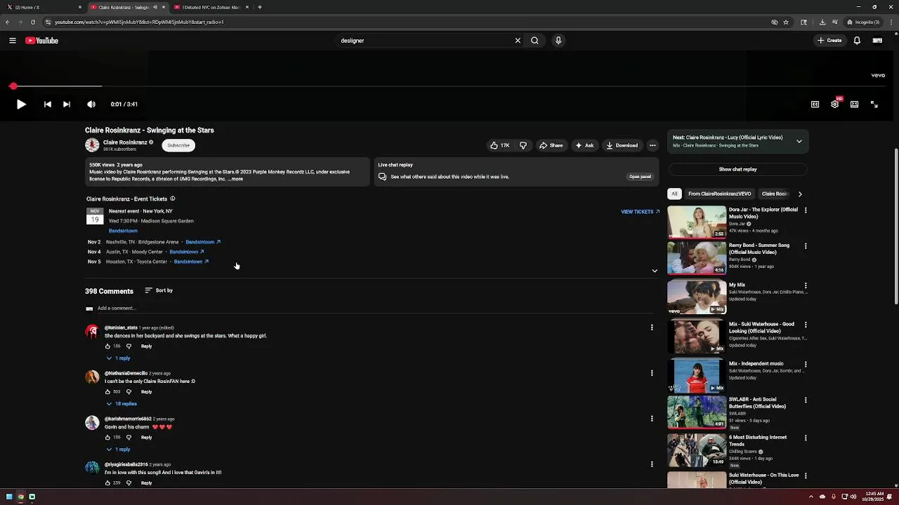Open more actions ellipsis under video
The height and width of the screenshot is (505, 899).
pyautogui.click(x=652, y=145)
